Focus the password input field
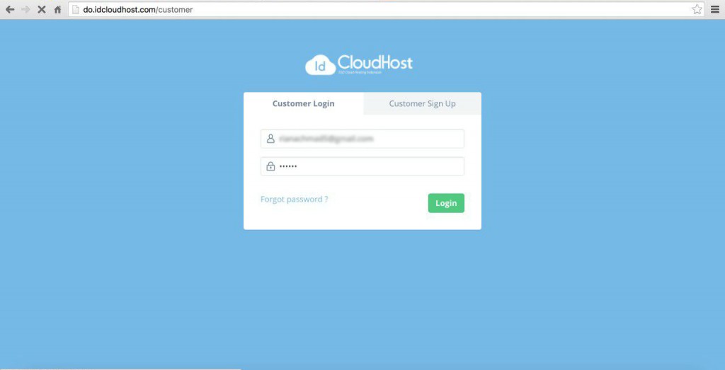The width and height of the screenshot is (725, 370). [x=362, y=166]
